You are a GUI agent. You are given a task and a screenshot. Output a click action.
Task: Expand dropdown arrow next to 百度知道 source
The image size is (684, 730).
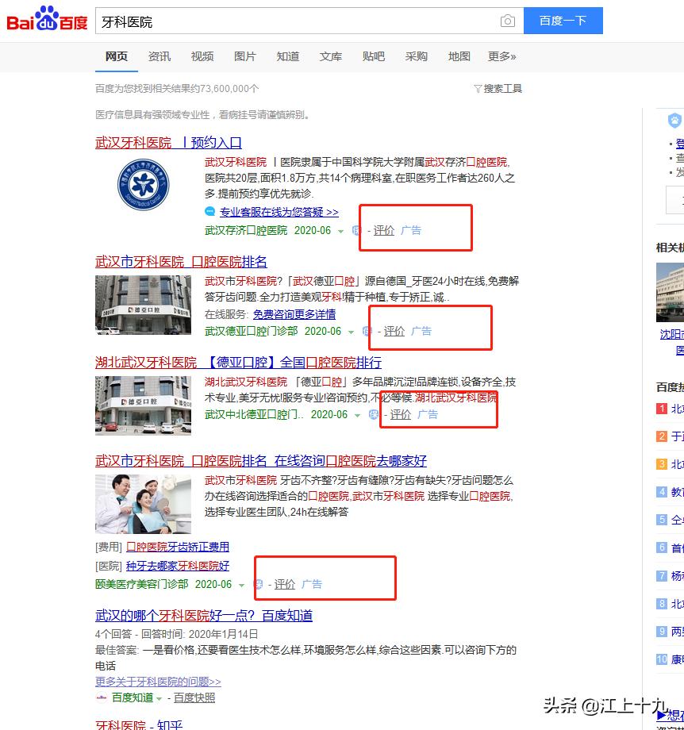pyautogui.click(x=159, y=698)
